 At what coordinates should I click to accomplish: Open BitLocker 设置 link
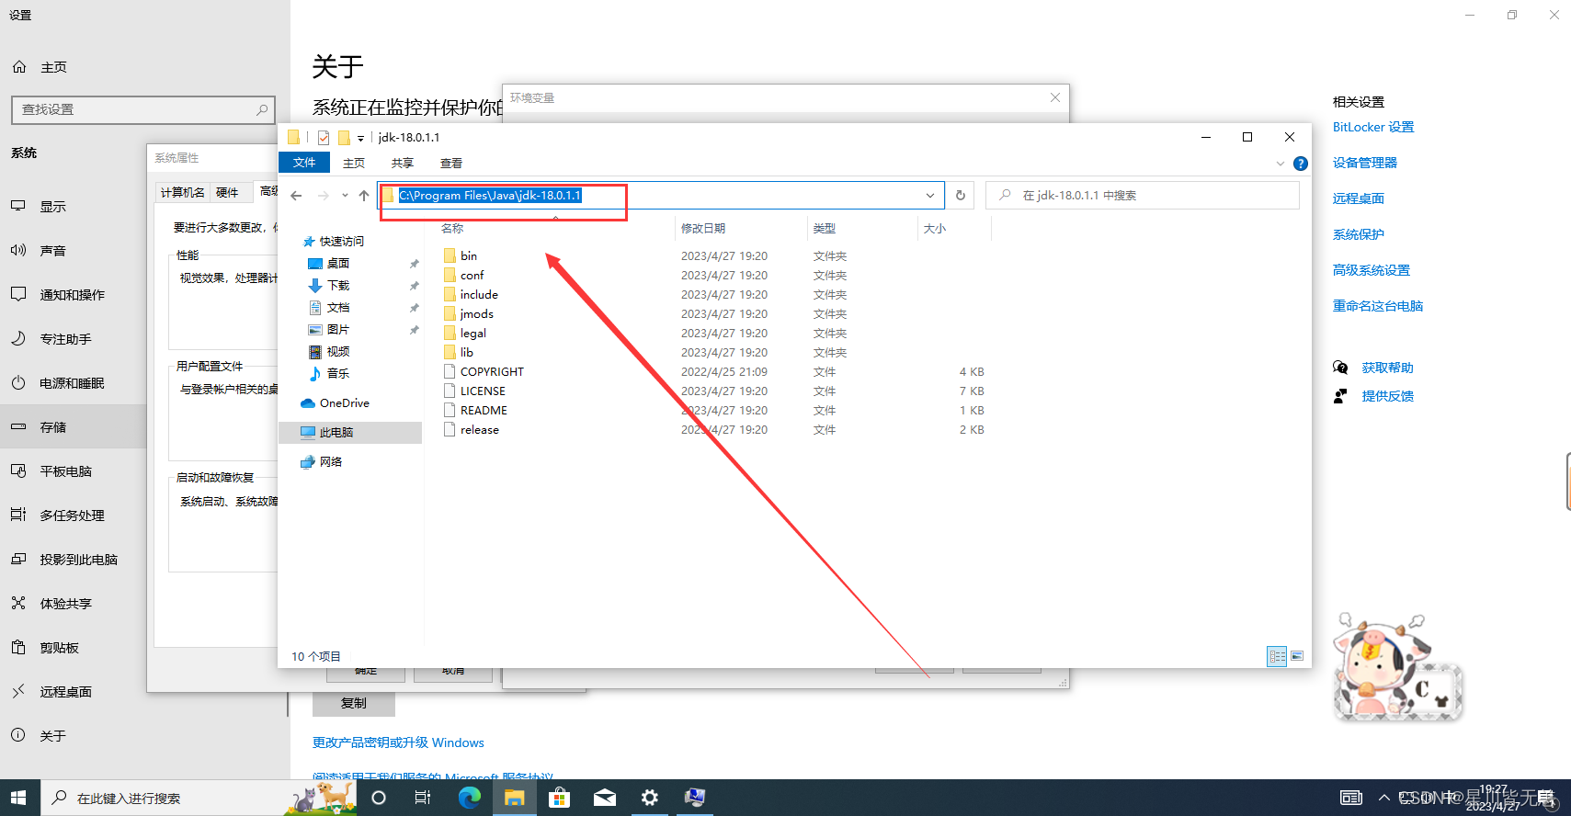click(1372, 127)
